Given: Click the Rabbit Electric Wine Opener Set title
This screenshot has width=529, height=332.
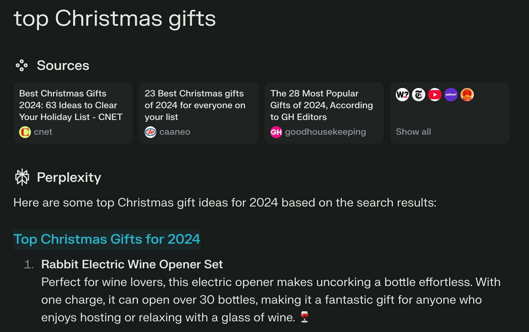Looking at the screenshot, I should 132,264.
